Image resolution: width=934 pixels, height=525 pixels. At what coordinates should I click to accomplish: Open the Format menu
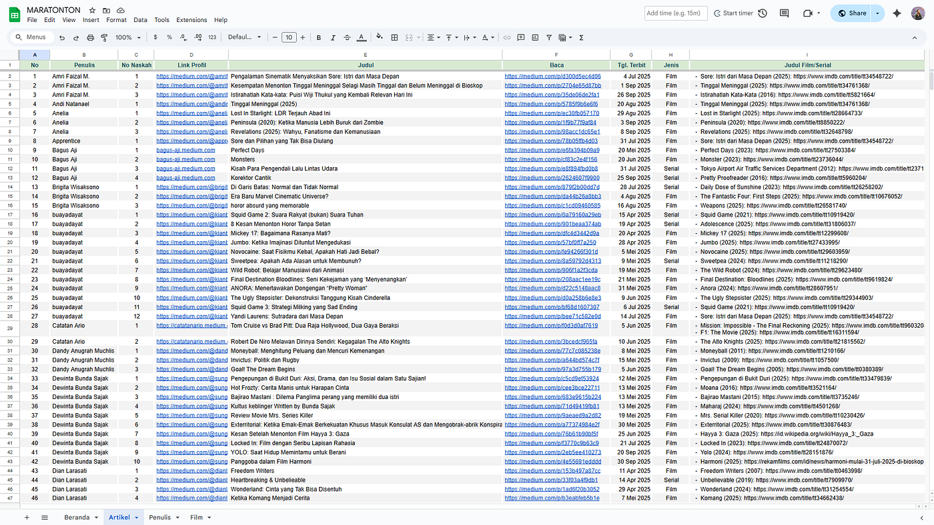point(116,20)
